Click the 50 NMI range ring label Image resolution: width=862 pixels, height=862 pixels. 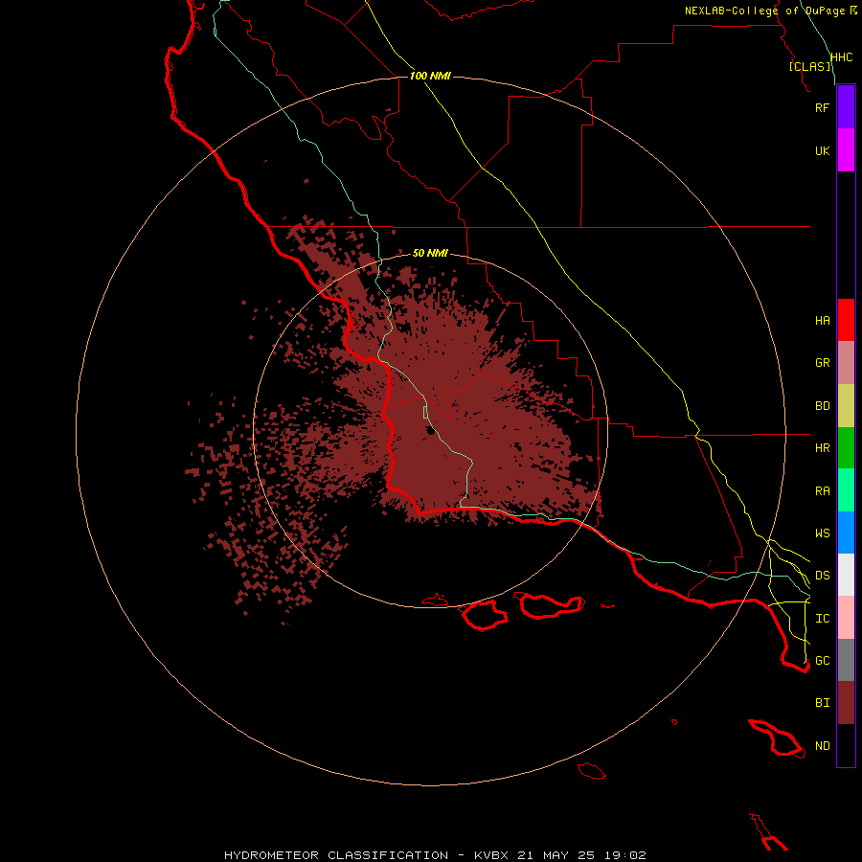tap(430, 253)
